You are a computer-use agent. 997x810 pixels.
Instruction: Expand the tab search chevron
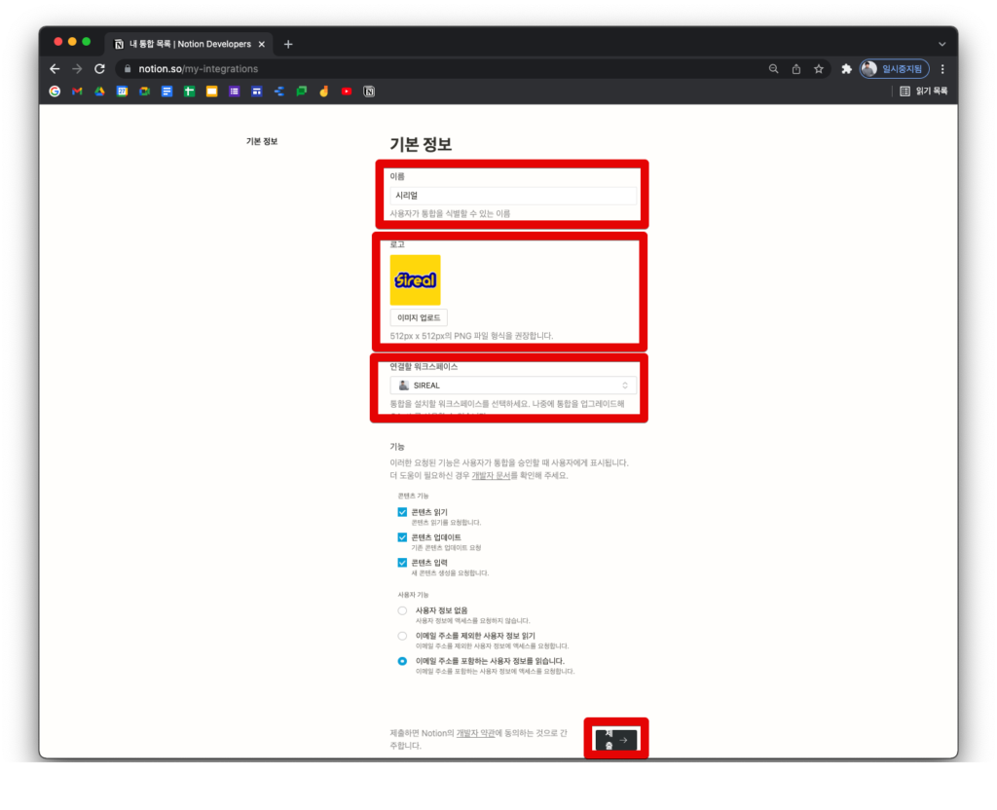point(942,44)
